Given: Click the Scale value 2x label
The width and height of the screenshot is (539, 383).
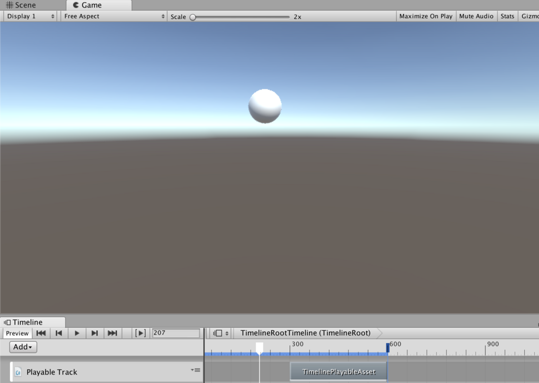Looking at the screenshot, I should tap(297, 17).
